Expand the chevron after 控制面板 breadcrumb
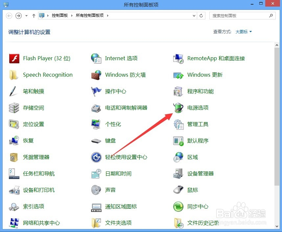Image resolution: width=282 pixels, height=232 pixels. [72, 16]
